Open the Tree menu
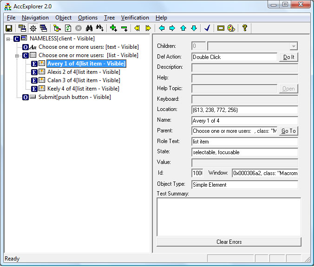This screenshot has height=267, width=314. pos(109,18)
